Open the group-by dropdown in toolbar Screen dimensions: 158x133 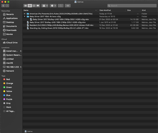(x=45, y=6)
